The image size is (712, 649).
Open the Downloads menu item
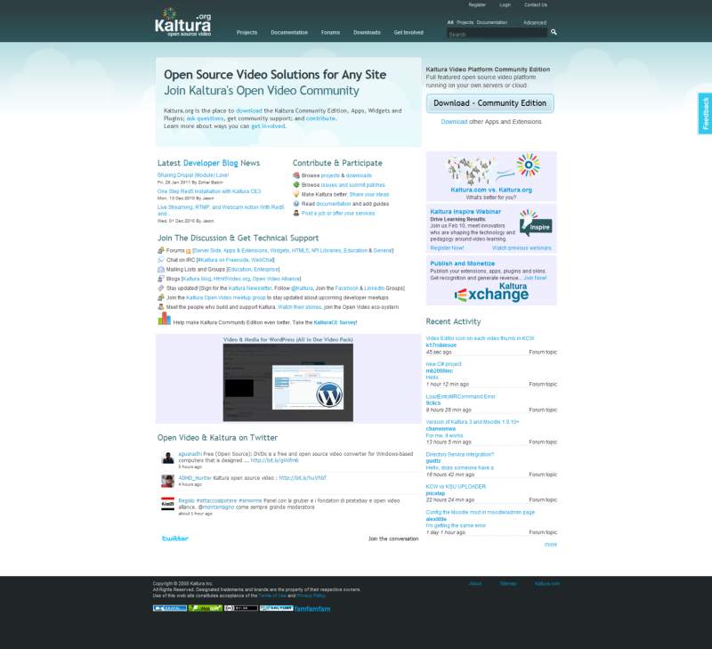tap(367, 33)
